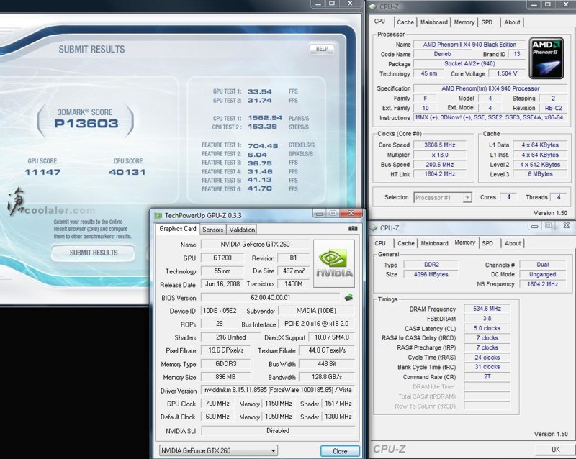Open the NVIDIA GeForce GTX 260 card dropdown
The height and width of the screenshot is (459, 576).
coord(218,450)
